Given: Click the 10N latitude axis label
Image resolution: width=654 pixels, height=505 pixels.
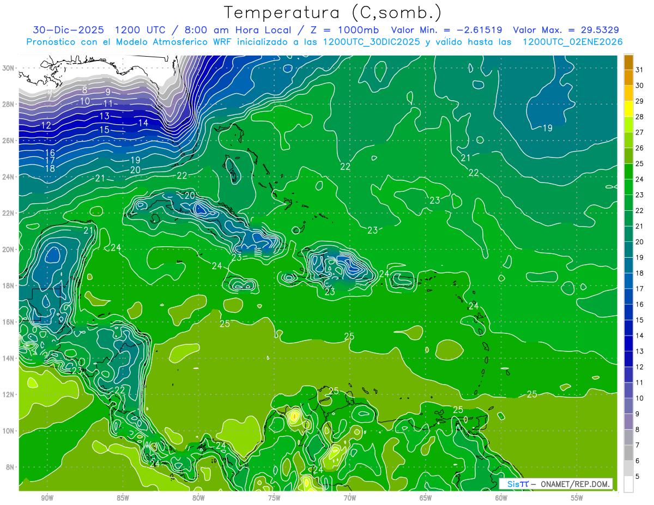Looking at the screenshot, I should [8, 431].
